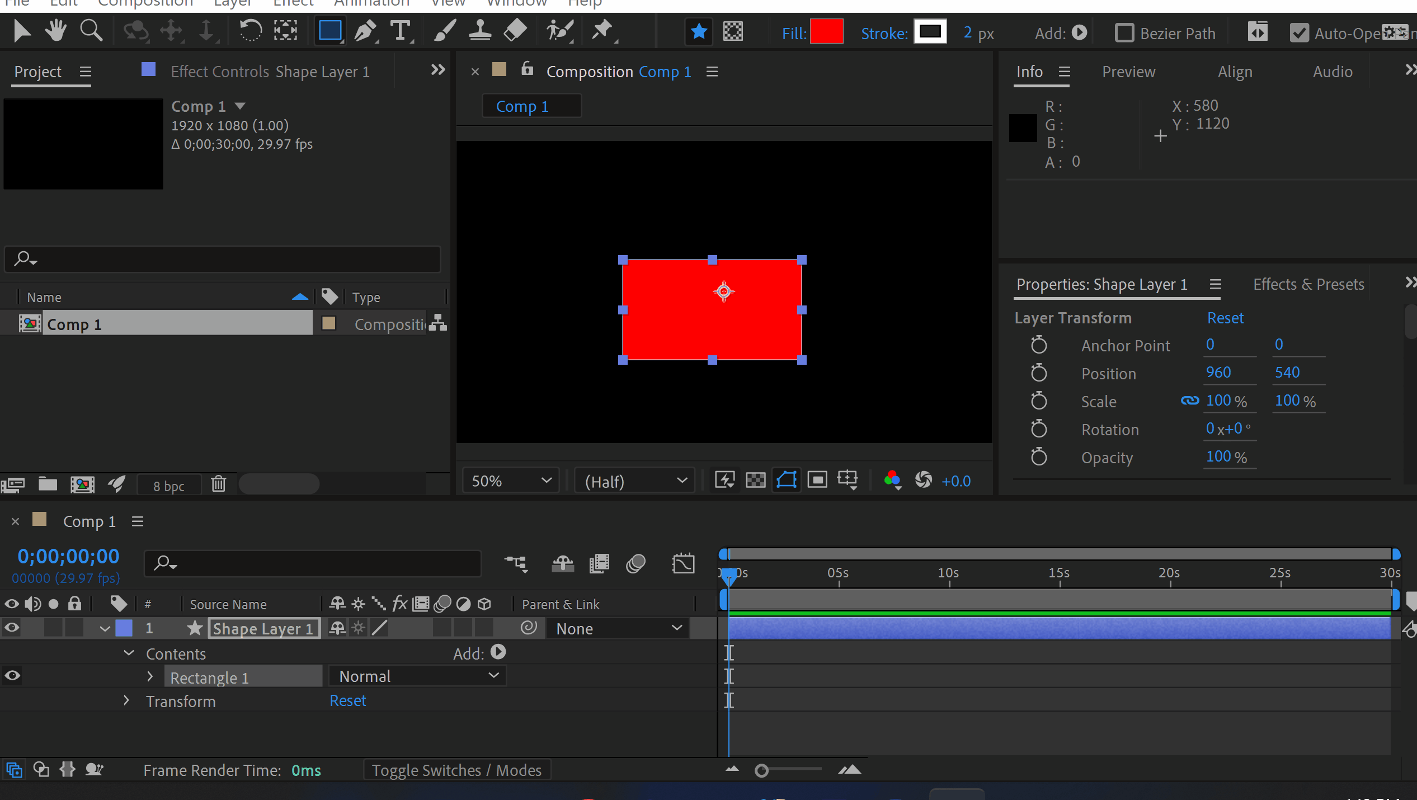Screen dimensions: 1417x800
Task: Switch to the Effects & Presets tab
Action: coord(1308,284)
